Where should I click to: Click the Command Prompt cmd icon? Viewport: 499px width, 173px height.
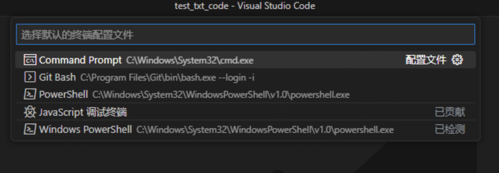point(30,60)
